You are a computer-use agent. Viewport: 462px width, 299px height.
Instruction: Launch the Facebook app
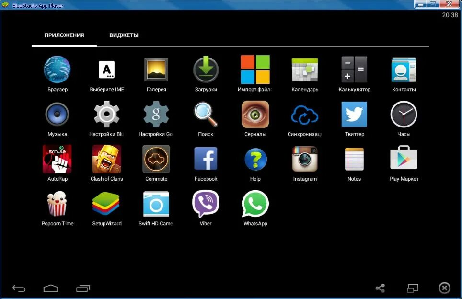click(x=206, y=159)
